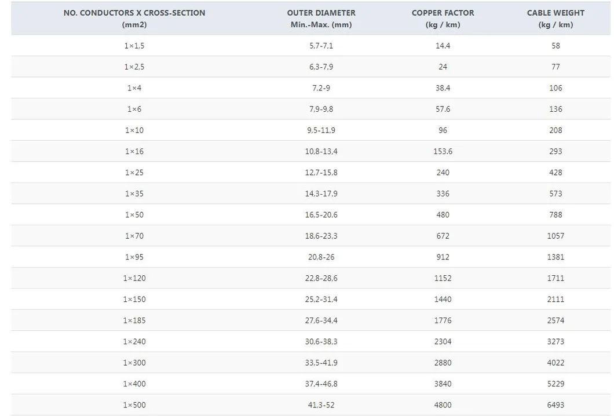Click outer diameter value 7,2-9
This screenshot has width=614, height=416.
point(321,88)
